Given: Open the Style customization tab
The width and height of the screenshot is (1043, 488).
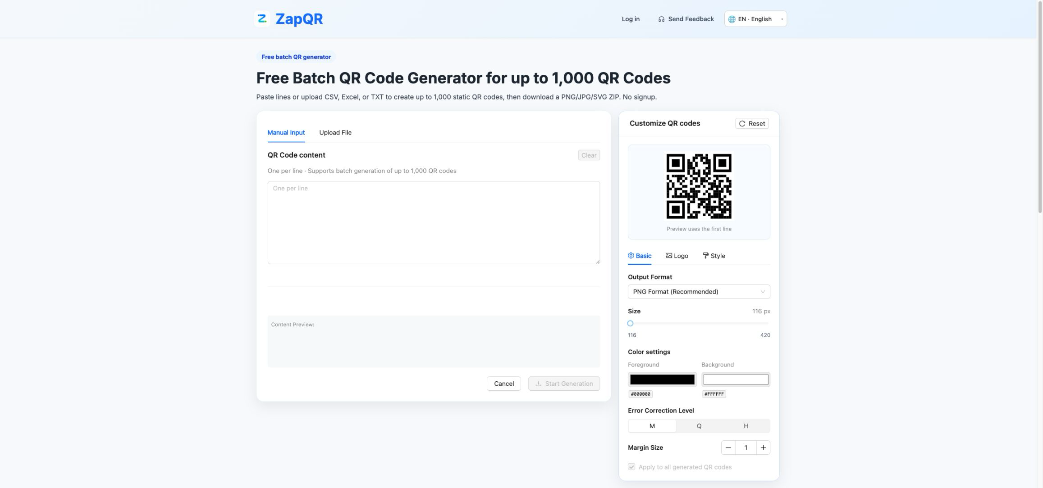Looking at the screenshot, I should [x=714, y=256].
